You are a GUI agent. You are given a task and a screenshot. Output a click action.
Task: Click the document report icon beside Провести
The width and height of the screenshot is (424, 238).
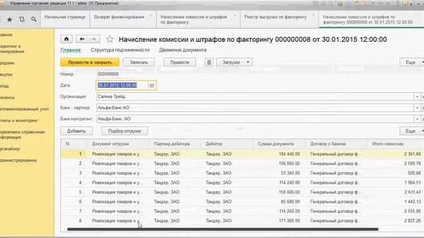click(209, 62)
